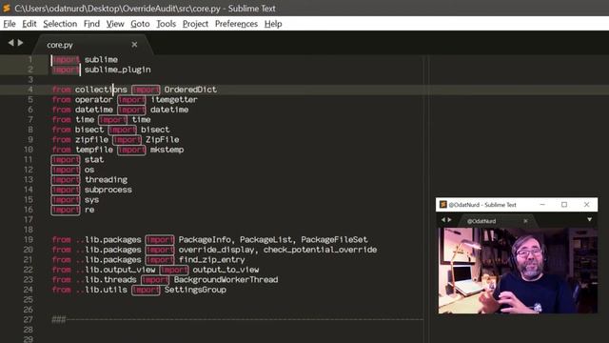Open the View menu

[115, 24]
